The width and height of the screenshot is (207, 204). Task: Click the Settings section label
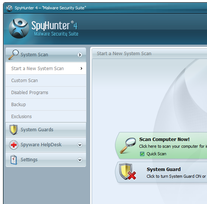(29, 160)
